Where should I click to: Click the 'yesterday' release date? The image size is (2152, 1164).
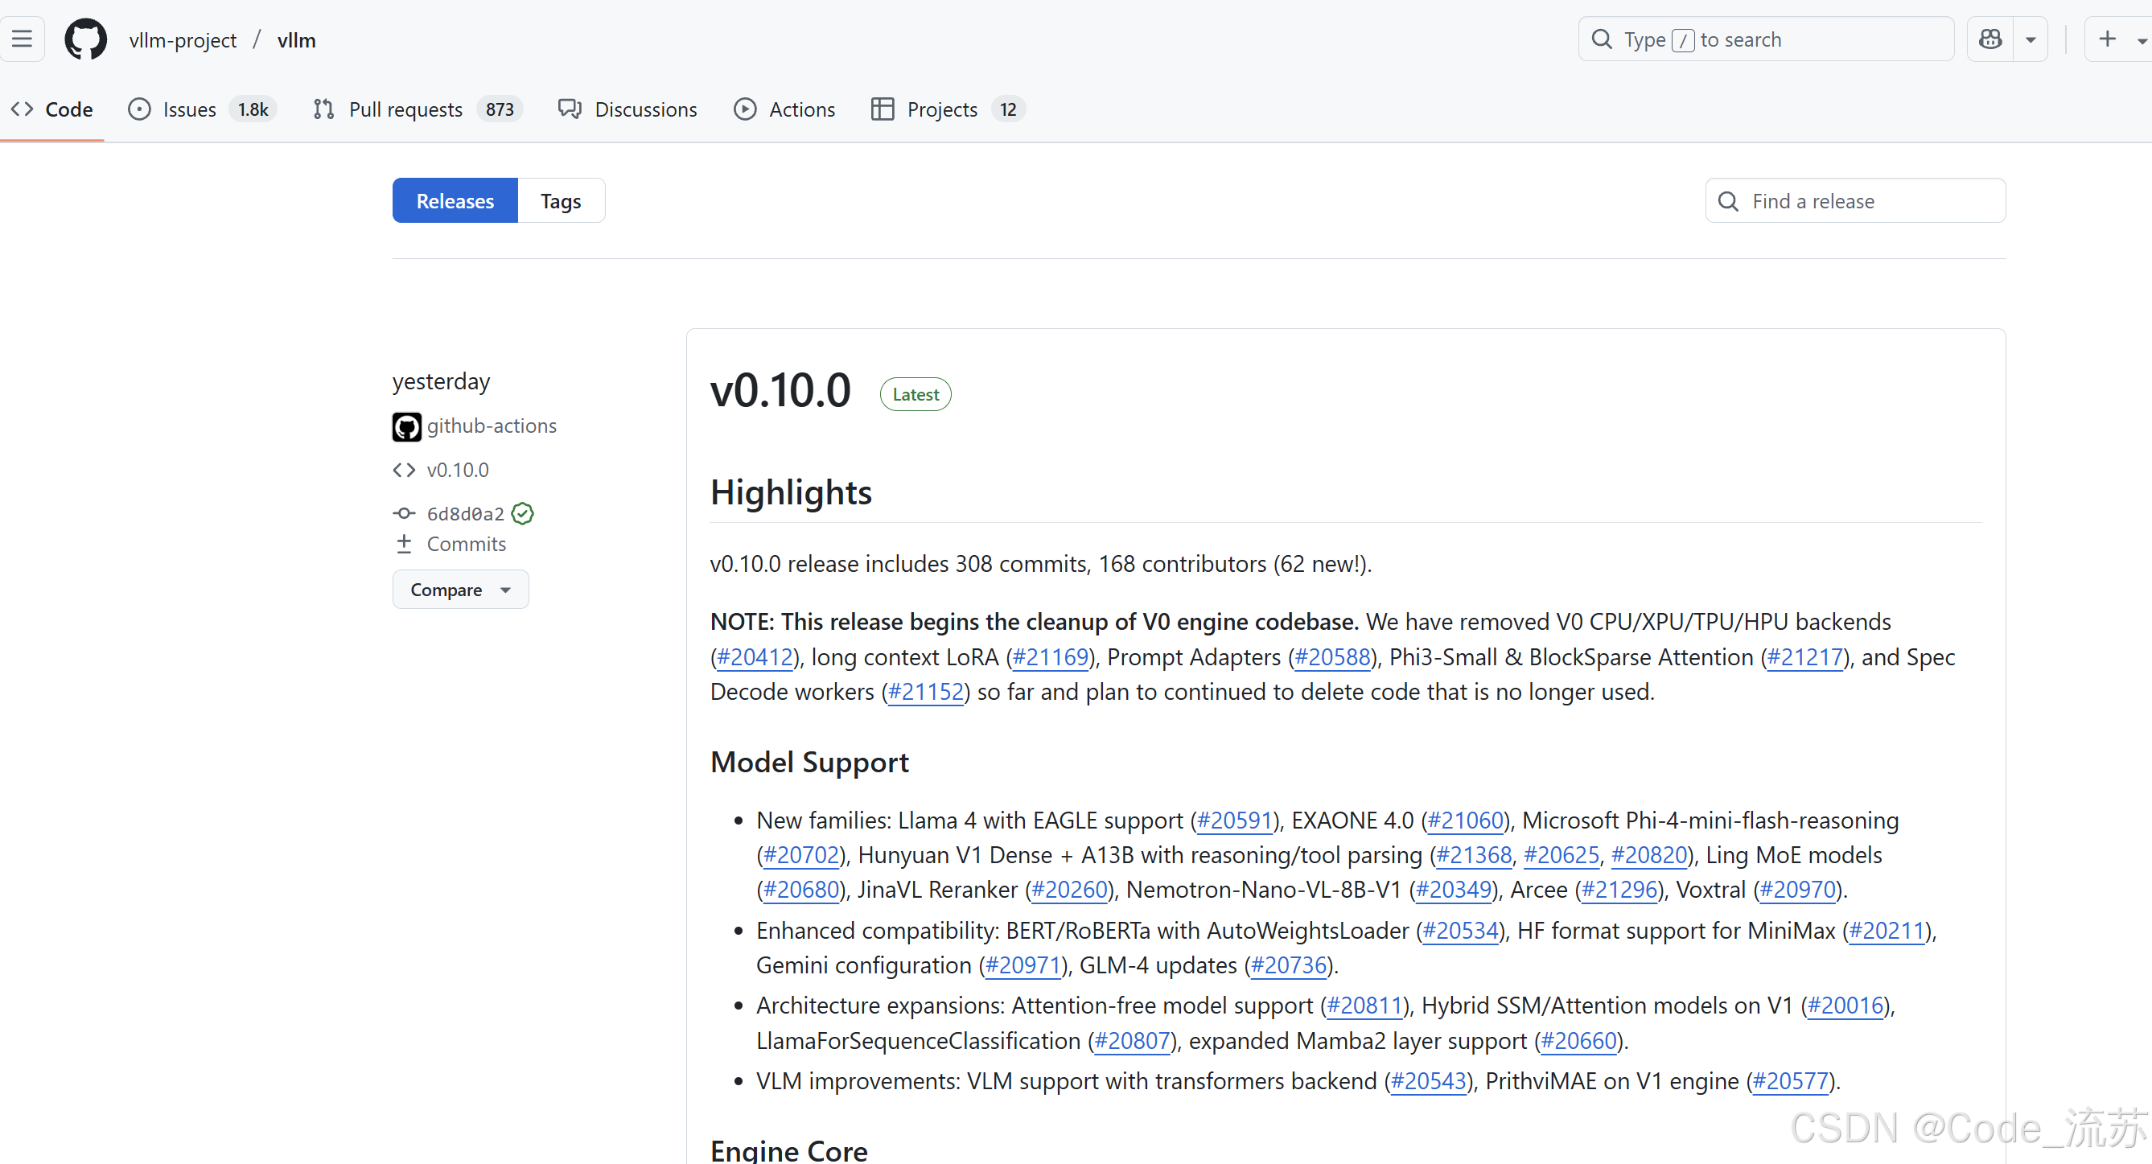coord(441,382)
